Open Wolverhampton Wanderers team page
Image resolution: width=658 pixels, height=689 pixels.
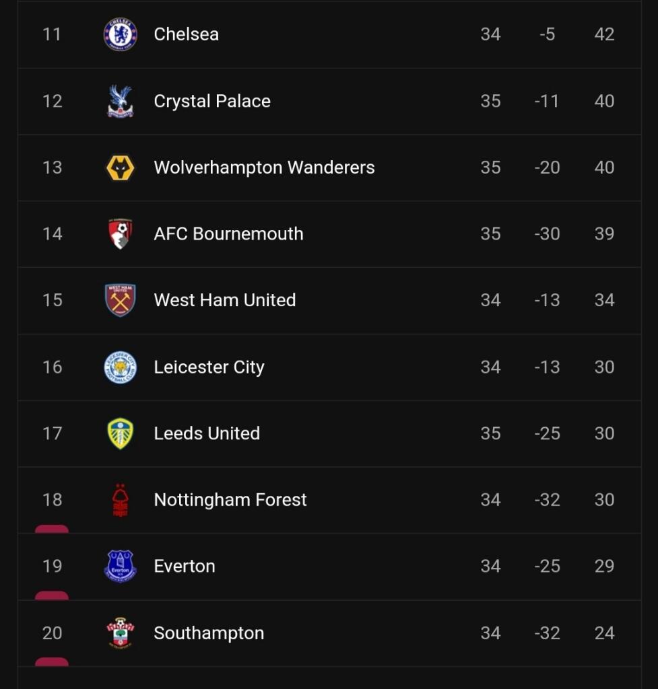pos(264,168)
